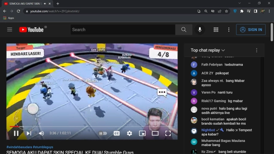Open the YouTube apps grid
The height and width of the screenshot is (154, 274).
(x=216, y=29)
